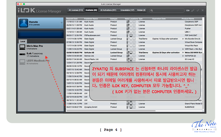
Task: Click the Softube AB publisher cell
Action: coord(89,52)
